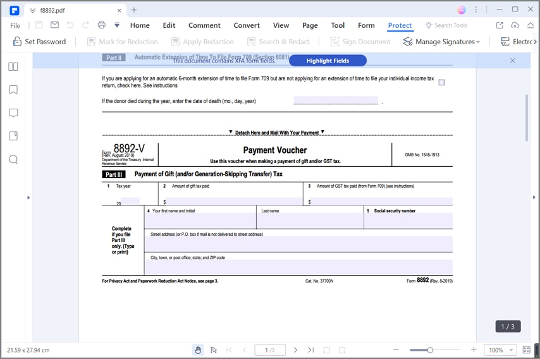Click the share external link icon
The height and width of the screenshot is (359, 540).
tap(500, 25)
